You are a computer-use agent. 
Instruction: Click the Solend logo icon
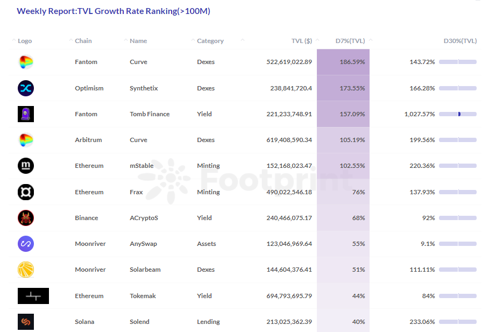(x=26, y=322)
